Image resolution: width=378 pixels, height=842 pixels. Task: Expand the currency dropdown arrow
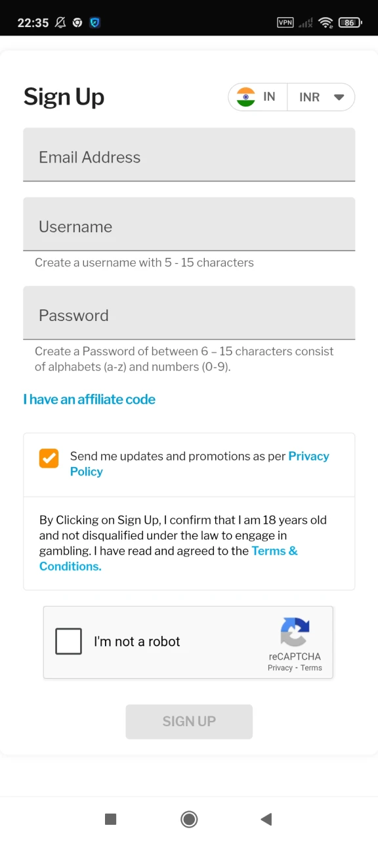[339, 97]
